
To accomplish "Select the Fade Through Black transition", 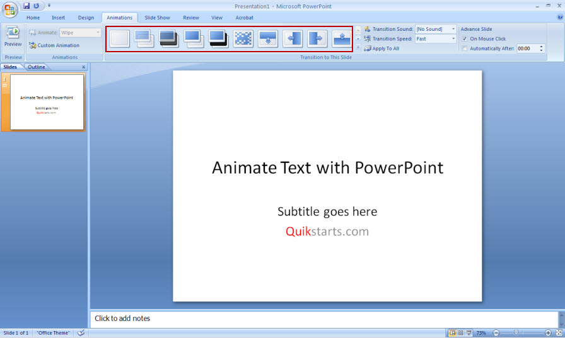I will click(x=169, y=39).
